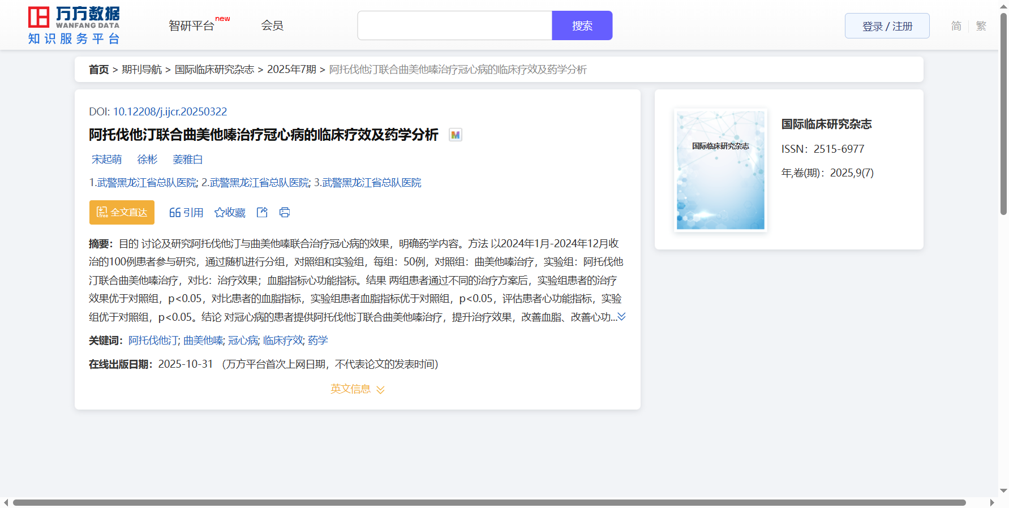Expand the truncated abstract arrow
Viewport: 1009px width, 508px height.
click(621, 317)
